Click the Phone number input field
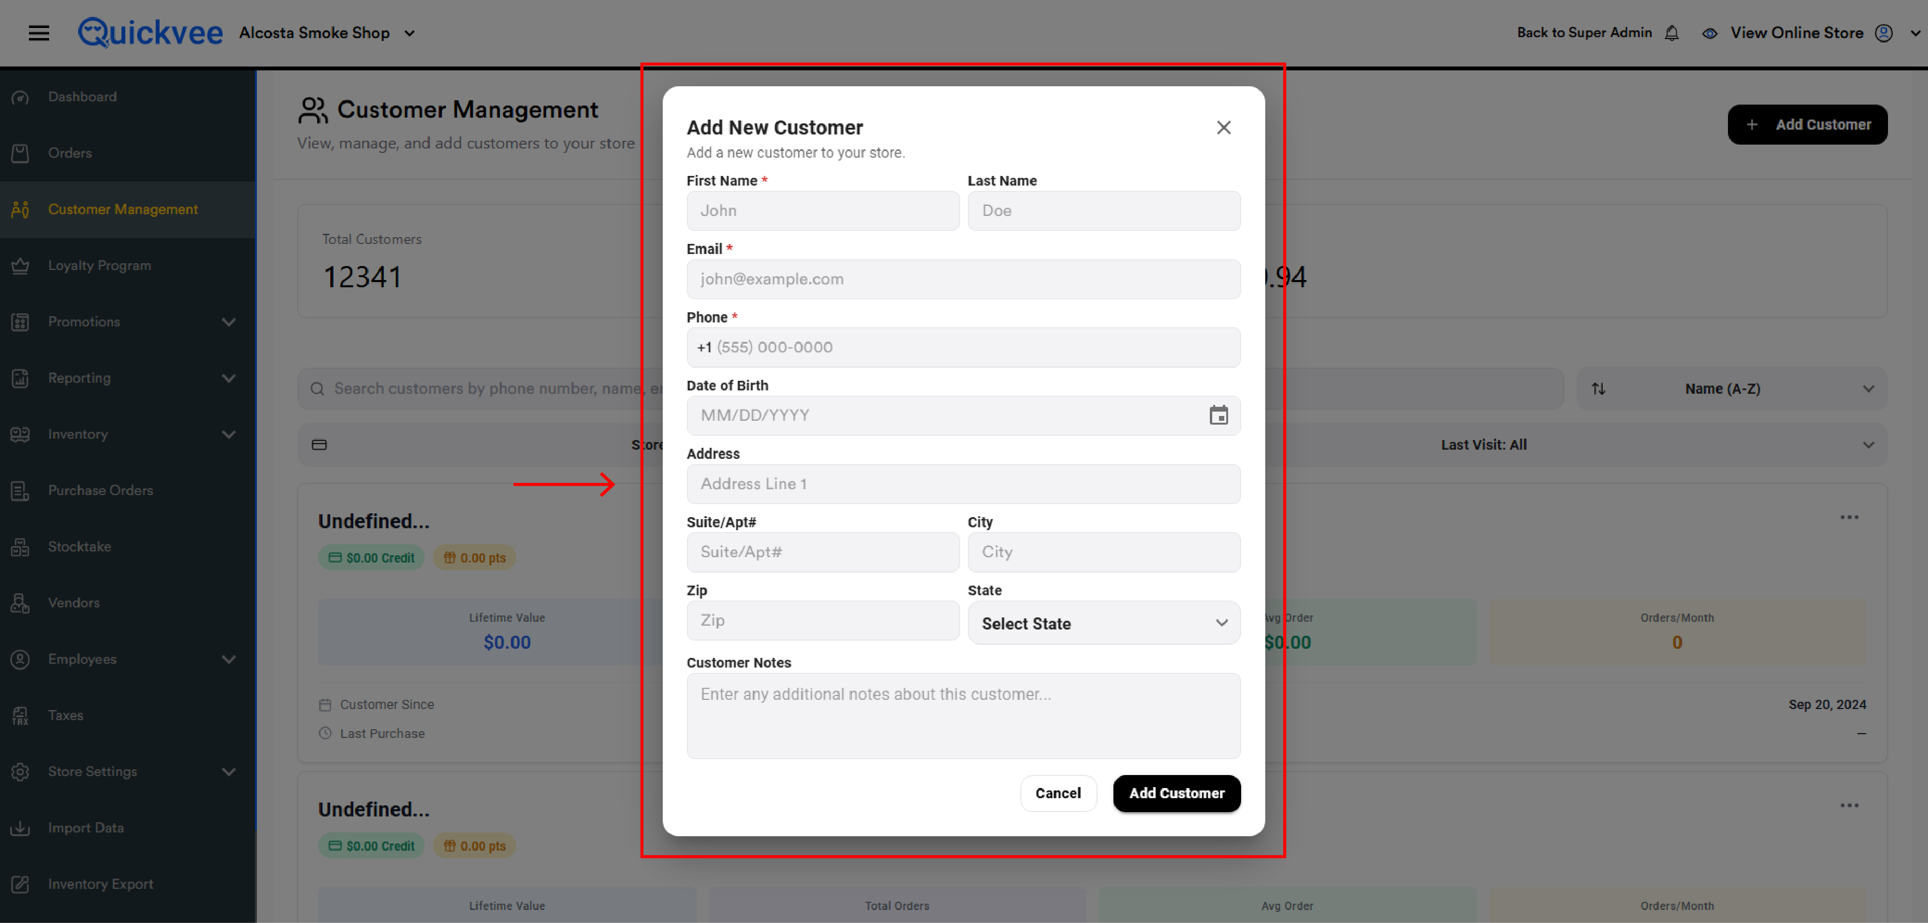 [963, 348]
